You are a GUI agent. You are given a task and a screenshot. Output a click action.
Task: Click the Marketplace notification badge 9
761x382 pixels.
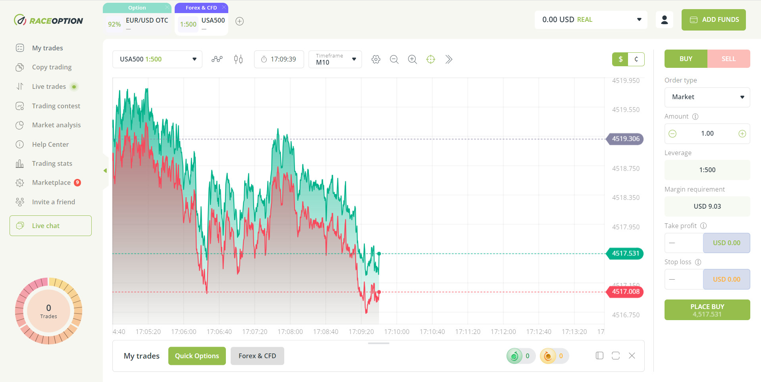point(77,182)
